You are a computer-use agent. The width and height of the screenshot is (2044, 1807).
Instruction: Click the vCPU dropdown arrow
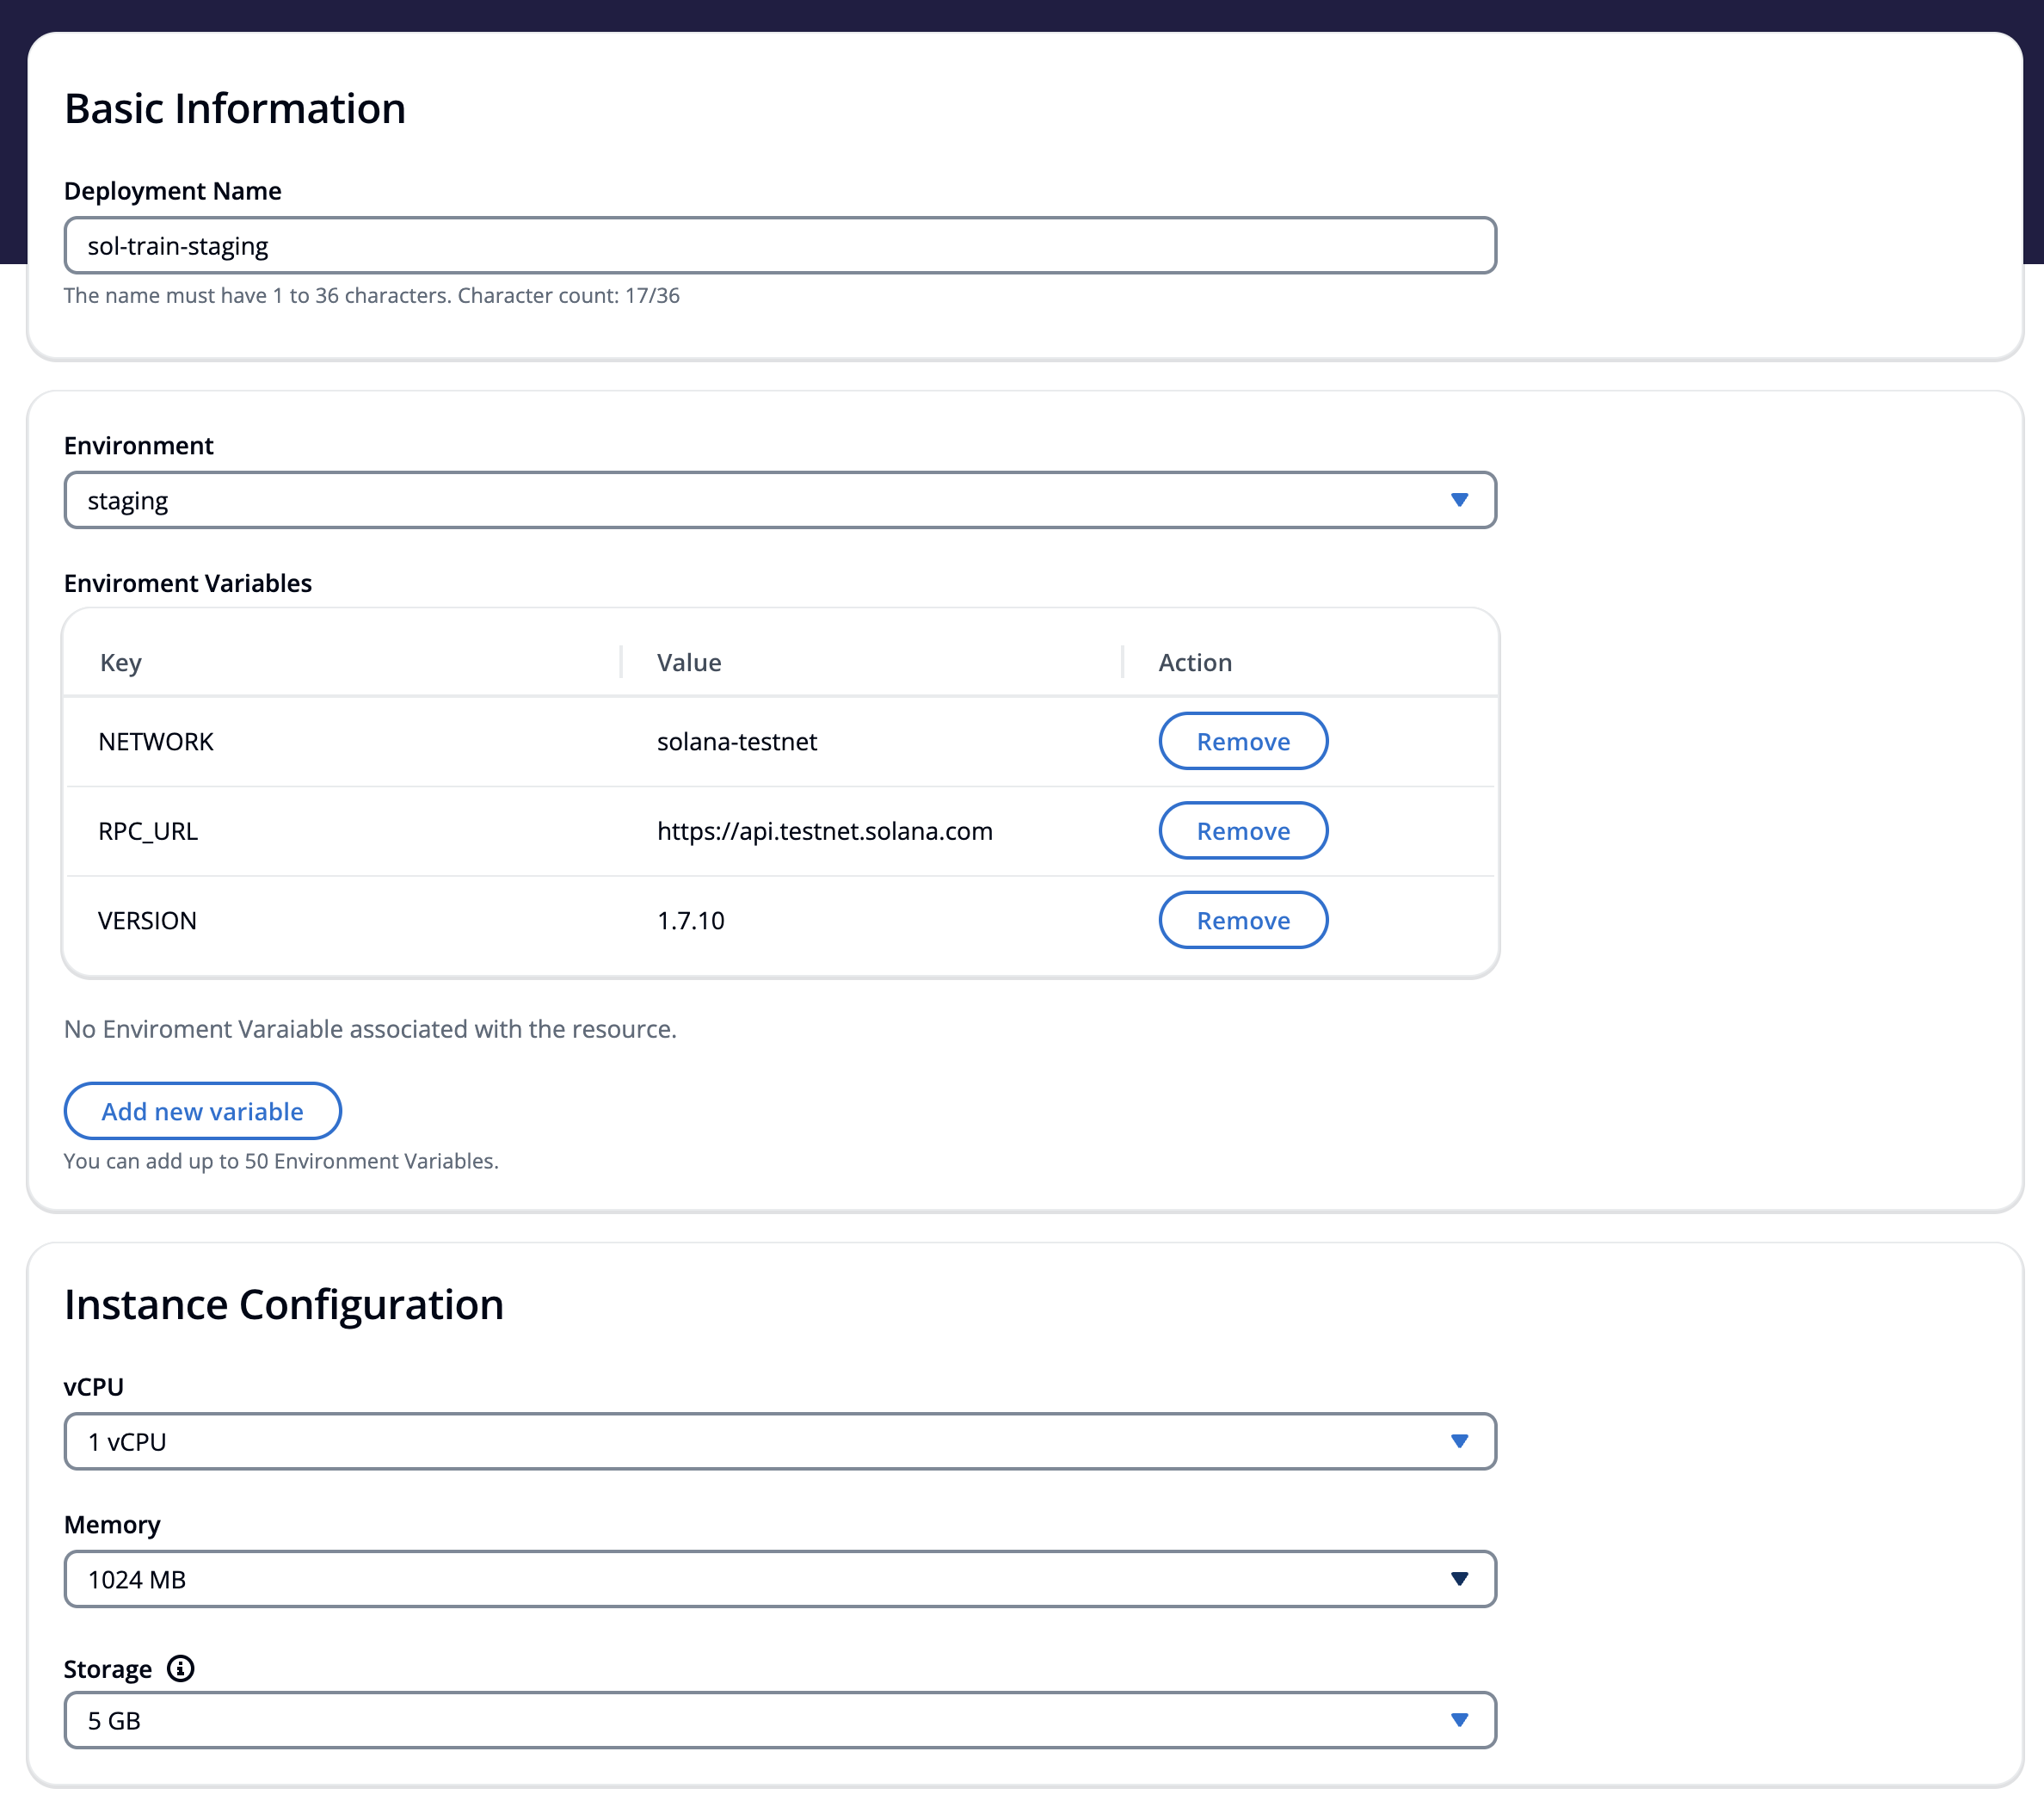tap(1459, 1441)
